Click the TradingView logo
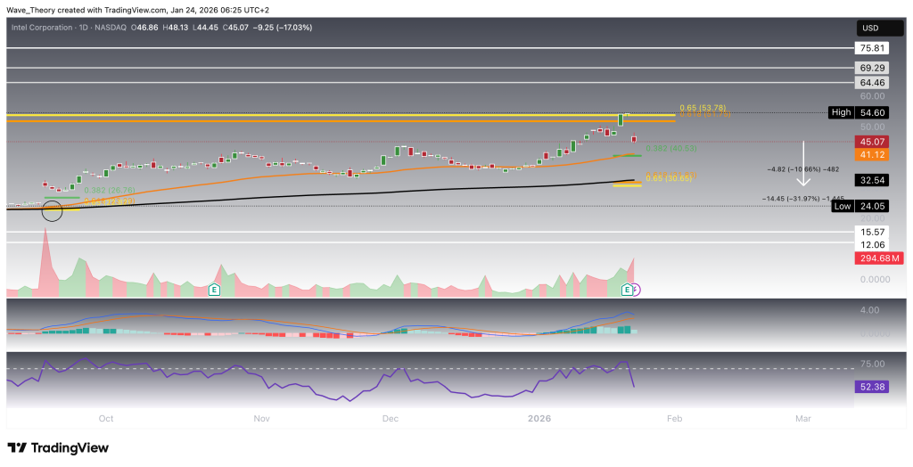 56,447
